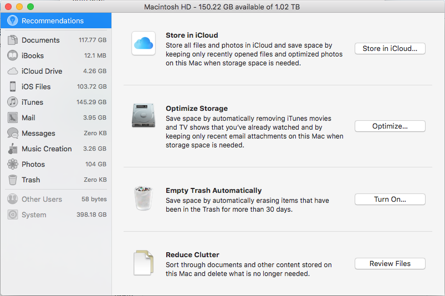Click the Optimize Storage heading
445x296 pixels.
[x=197, y=109]
